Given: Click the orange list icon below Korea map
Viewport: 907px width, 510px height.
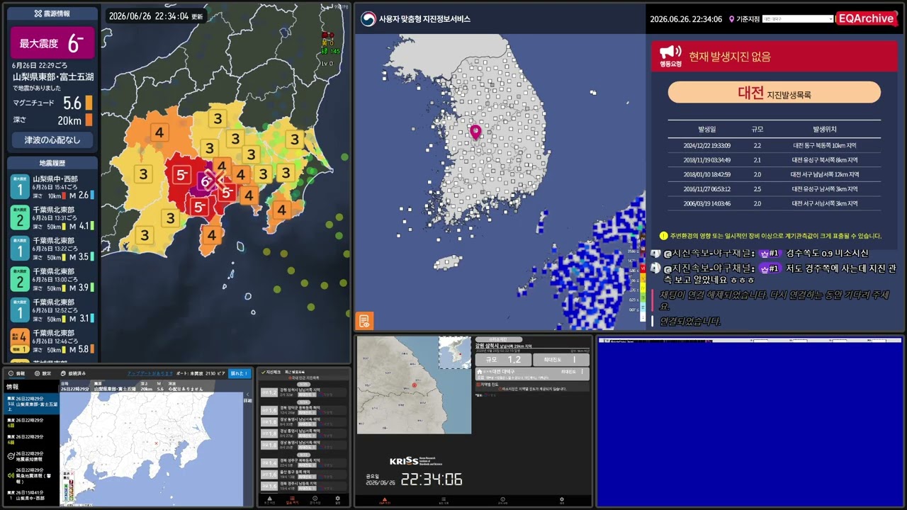Looking at the screenshot, I should (364, 321).
